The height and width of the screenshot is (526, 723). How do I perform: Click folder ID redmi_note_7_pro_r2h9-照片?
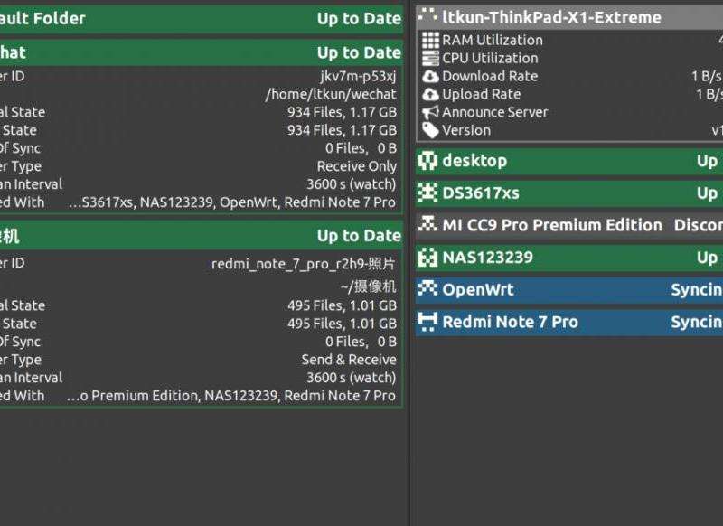[x=304, y=264]
